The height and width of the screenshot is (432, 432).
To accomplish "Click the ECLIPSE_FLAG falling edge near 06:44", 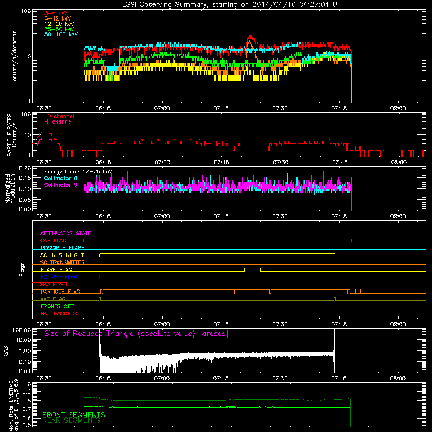I will [x=100, y=277].
